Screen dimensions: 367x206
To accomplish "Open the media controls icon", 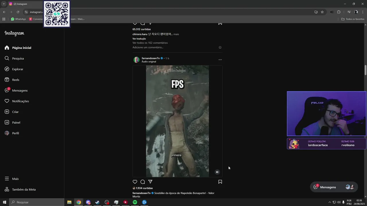I will point(349,12).
